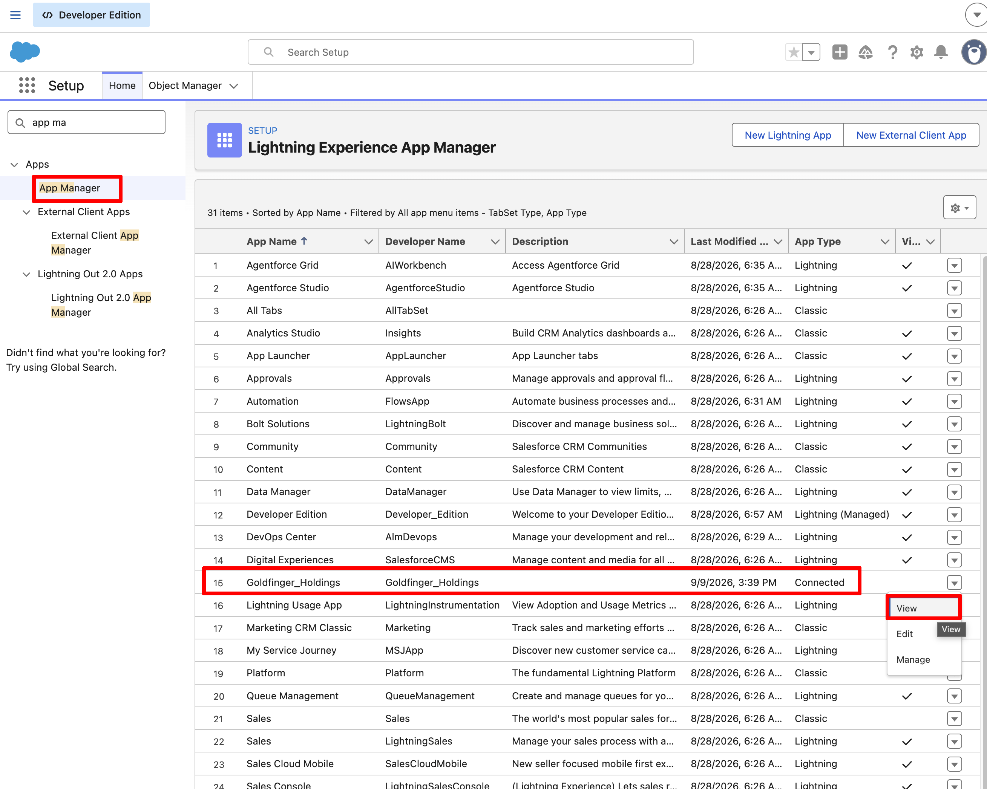987x789 pixels.
Task: Click New External Client App button
Action: click(911, 135)
